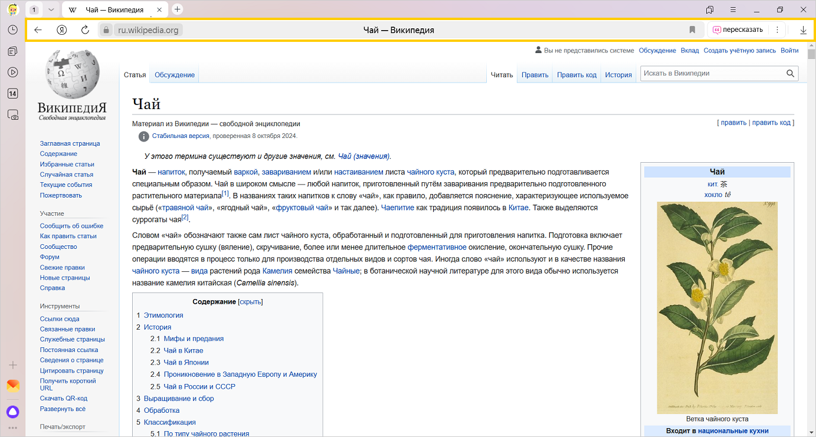Image resolution: width=816 pixels, height=437 pixels.
Task: Click the scrollbar up arrow
Action: (811, 45)
